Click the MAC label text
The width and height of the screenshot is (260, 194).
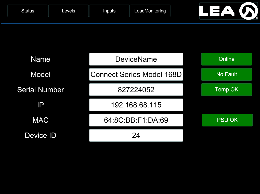coord(41,120)
